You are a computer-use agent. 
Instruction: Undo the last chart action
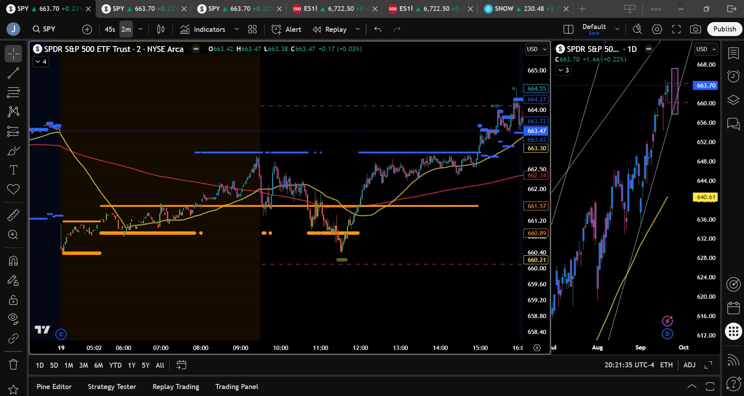378,29
